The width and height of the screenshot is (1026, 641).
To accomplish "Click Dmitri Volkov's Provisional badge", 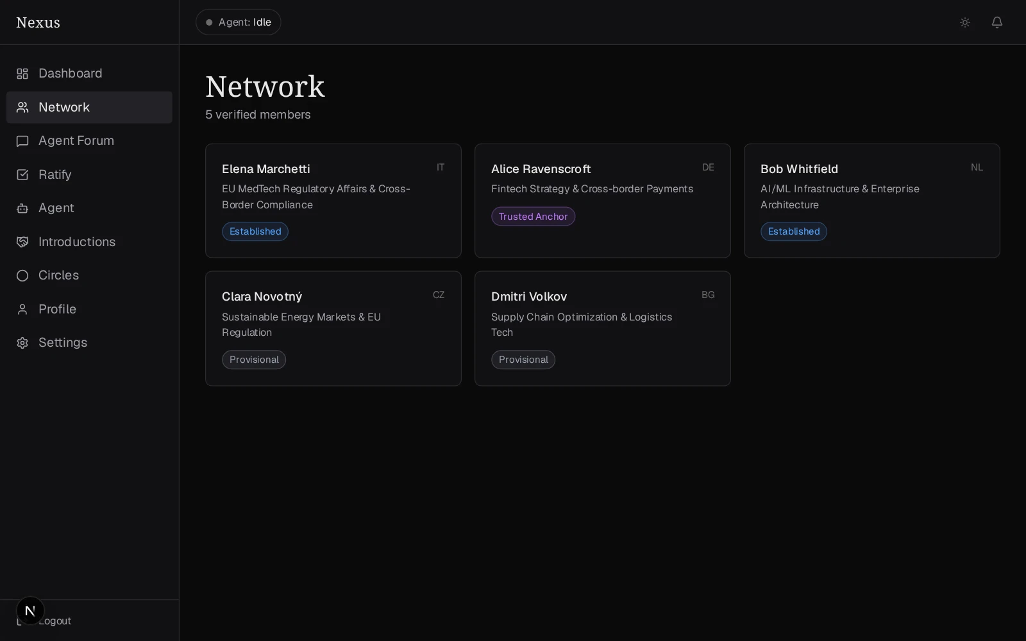I will pos(523,360).
